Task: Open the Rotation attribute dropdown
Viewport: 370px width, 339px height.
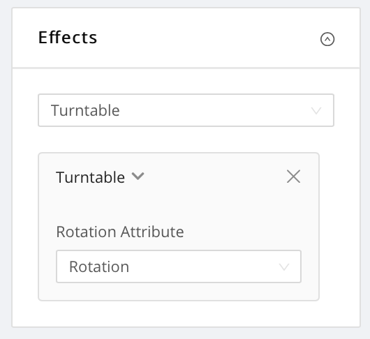Action: coord(179,266)
